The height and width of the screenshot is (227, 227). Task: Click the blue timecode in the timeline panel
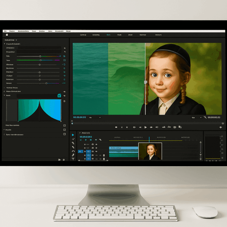click(86, 137)
